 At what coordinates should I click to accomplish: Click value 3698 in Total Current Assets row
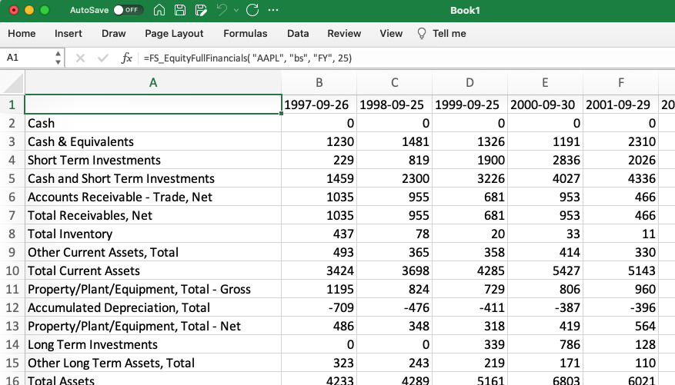[x=394, y=271]
